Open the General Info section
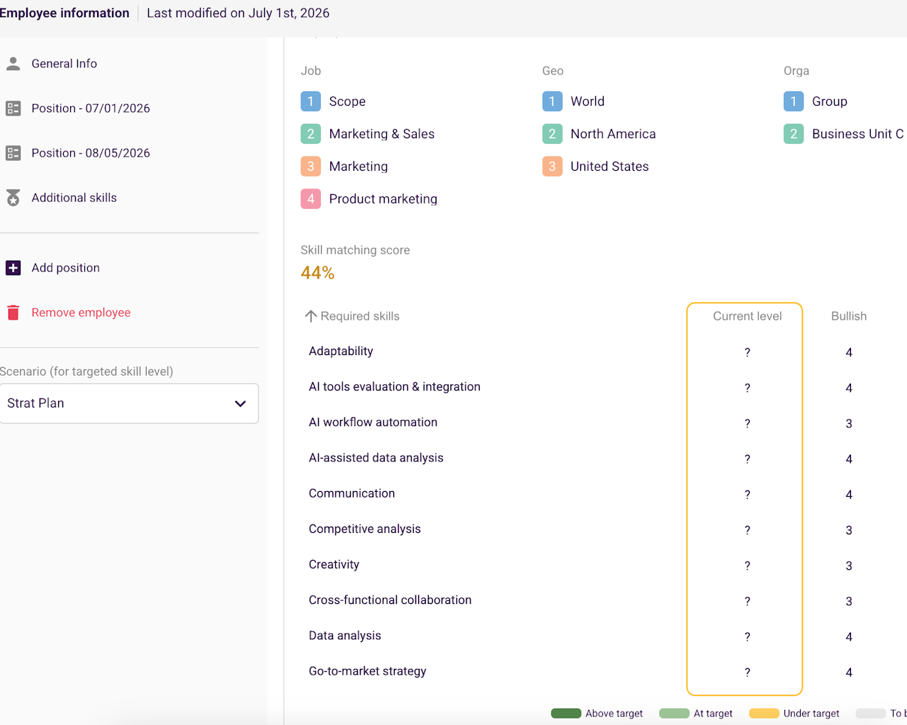Screen dimensions: 907x725 point(64,64)
